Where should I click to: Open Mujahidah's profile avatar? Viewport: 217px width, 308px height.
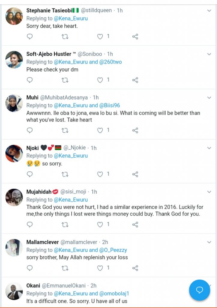coord(14,197)
